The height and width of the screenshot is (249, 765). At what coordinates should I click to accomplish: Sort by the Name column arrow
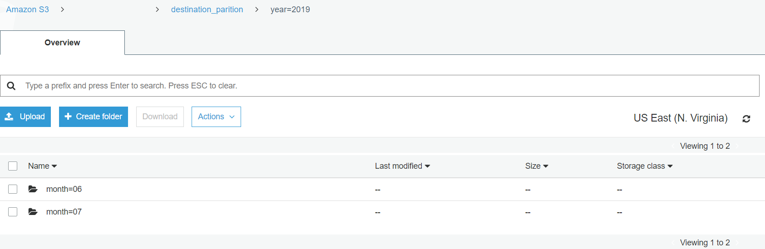[54, 166]
